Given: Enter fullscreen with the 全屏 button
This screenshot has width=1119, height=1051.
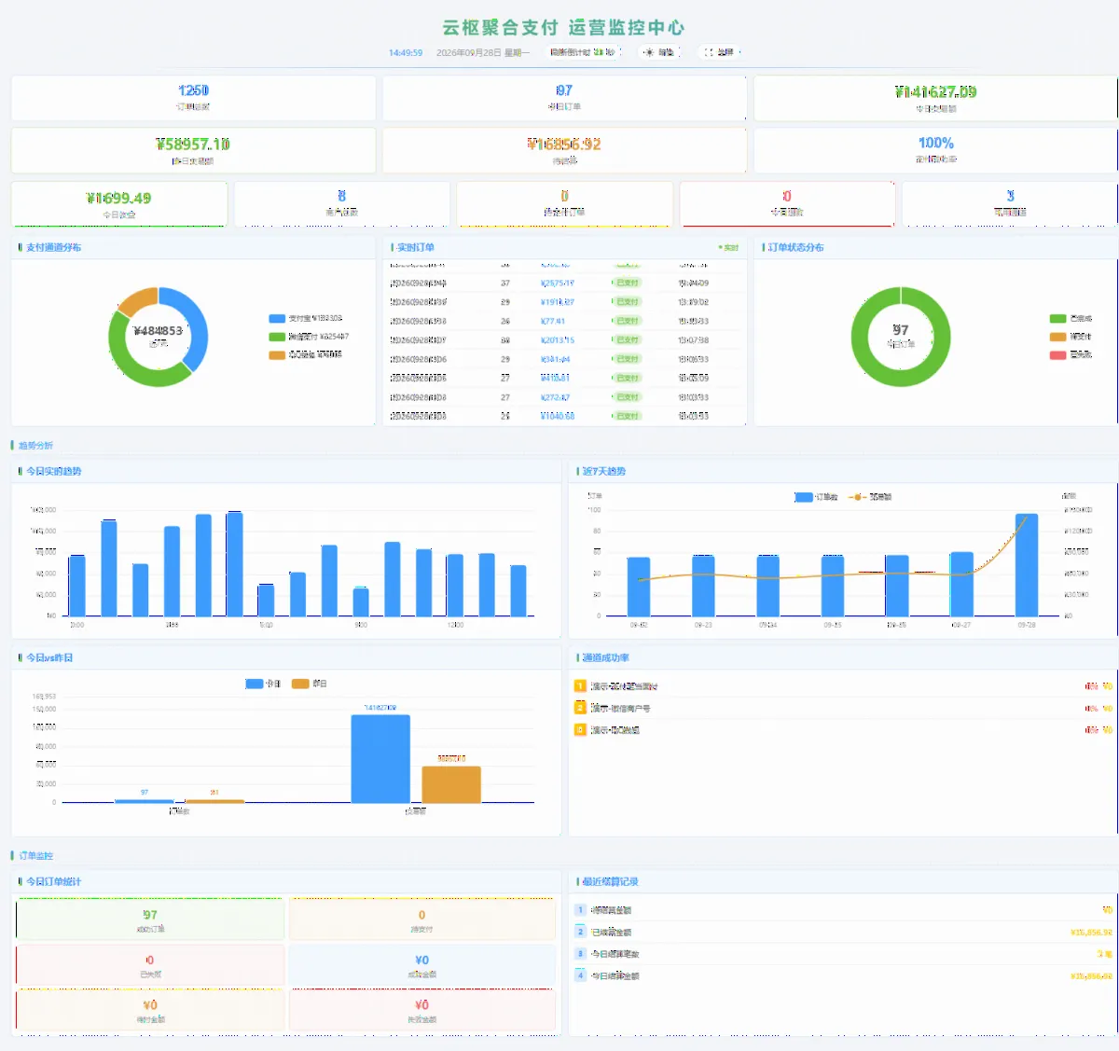Looking at the screenshot, I should pyautogui.click(x=719, y=52).
